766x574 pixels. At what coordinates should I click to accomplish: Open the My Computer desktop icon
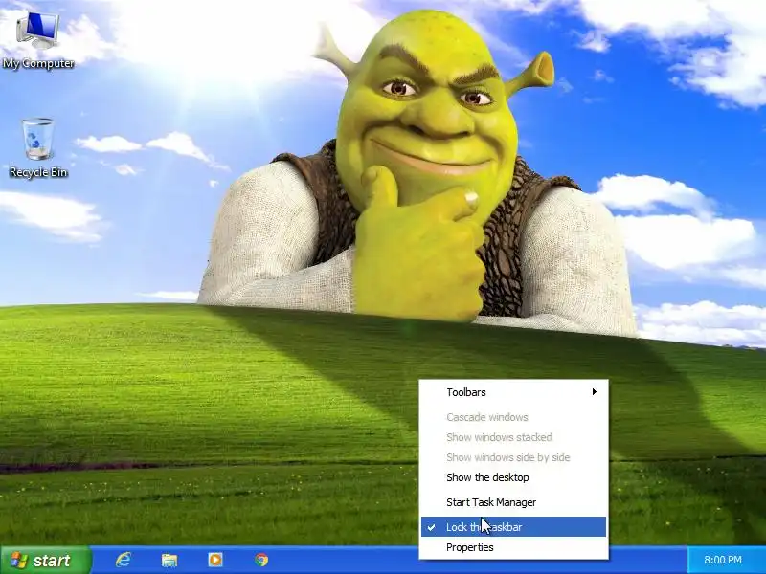click(38, 40)
